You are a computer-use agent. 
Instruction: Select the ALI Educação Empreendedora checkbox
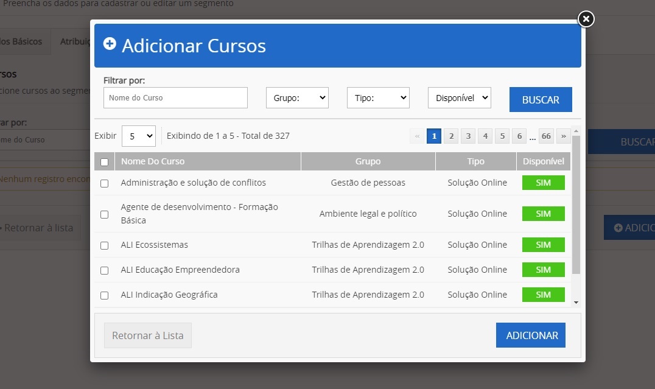coord(104,270)
